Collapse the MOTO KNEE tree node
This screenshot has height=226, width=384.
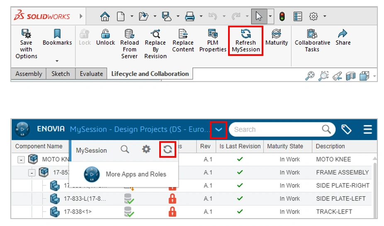(x=21, y=159)
